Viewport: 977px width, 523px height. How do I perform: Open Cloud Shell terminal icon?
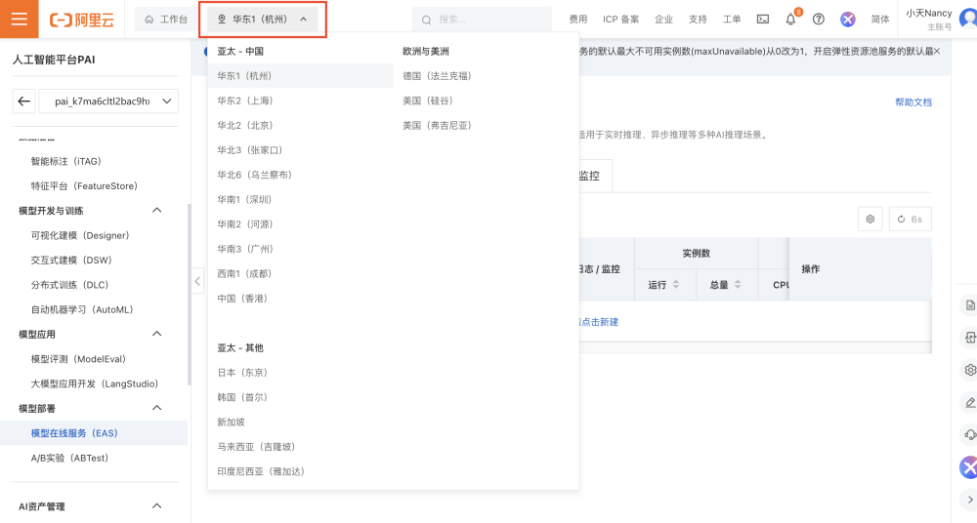[x=763, y=20]
